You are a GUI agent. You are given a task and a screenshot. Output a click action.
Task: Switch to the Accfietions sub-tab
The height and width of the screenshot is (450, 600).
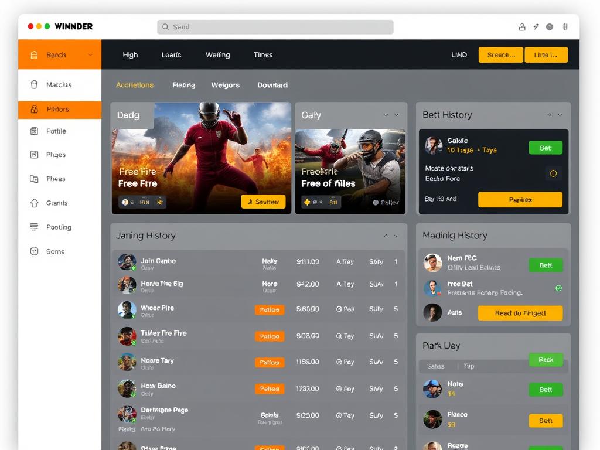click(x=135, y=85)
